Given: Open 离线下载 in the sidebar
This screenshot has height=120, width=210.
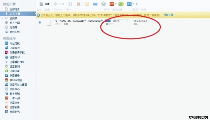Looking at the screenshot, I should [15, 32].
